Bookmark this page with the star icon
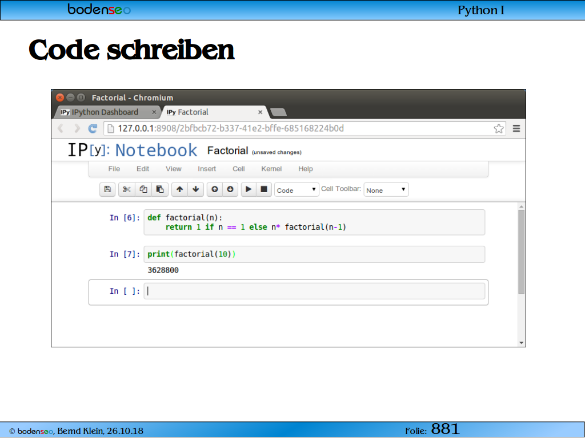 (499, 128)
